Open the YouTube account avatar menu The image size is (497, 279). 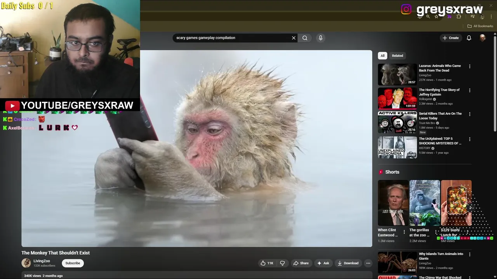[482, 38]
